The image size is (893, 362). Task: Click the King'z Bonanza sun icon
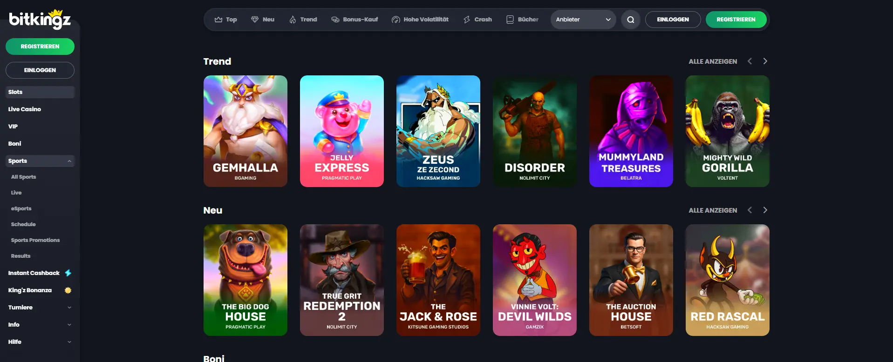click(68, 290)
